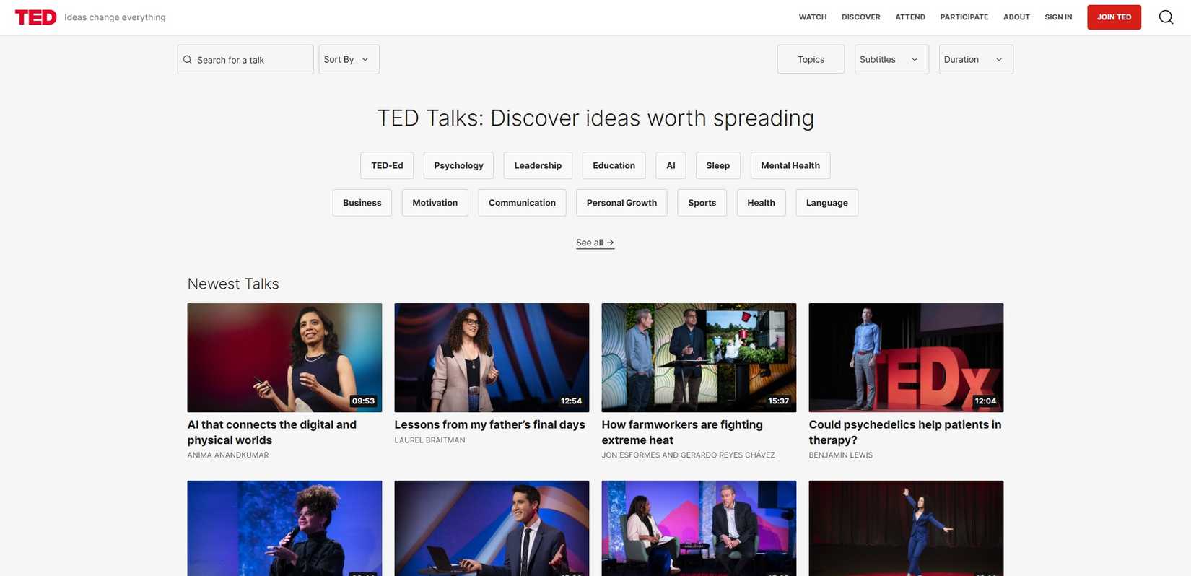Select the Leadership topic chip
Viewport: 1191px width, 576px height.
(x=538, y=165)
